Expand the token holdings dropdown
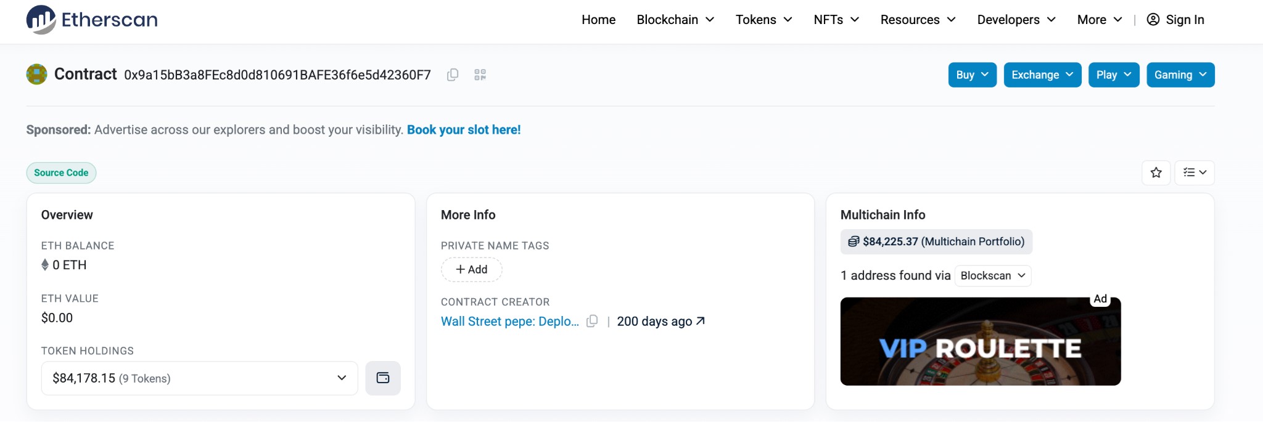The width and height of the screenshot is (1263, 422). tap(200, 378)
